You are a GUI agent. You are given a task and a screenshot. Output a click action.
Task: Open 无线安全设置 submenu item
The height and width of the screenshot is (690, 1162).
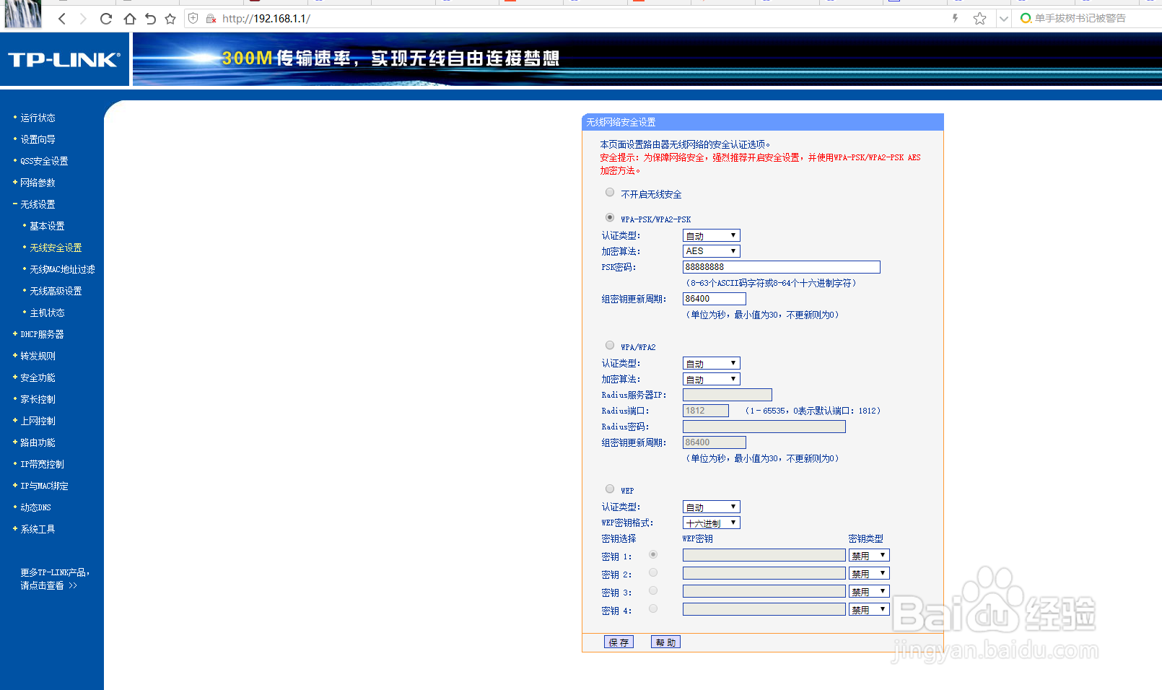coord(56,248)
